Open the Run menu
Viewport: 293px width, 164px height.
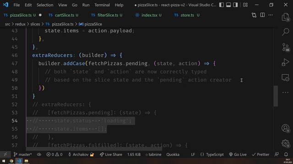pyautogui.click(x=86, y=5)
